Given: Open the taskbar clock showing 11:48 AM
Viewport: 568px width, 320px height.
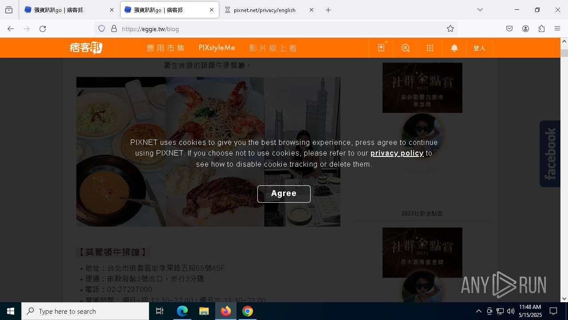Looking at the screenshot, I should (x=530, y=311).
